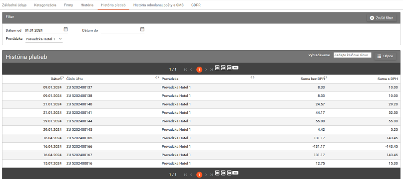
Task: Expand the Prevádzka Hotel 1 dropdown
Action: pos(44,39)
